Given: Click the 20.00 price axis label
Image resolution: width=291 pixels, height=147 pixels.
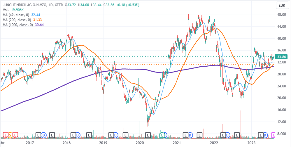Looking at the screenshot, I should click(281, 98).
